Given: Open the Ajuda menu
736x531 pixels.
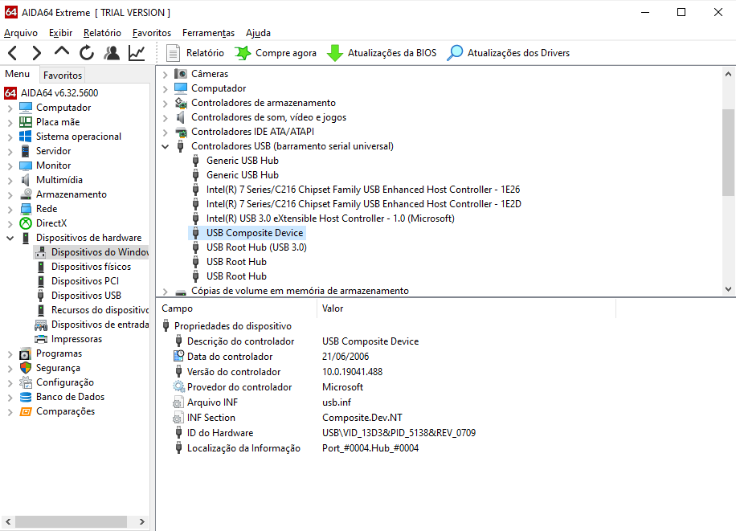Looking at the screenshot, I should pyautogui.click(x=258, y=33).
